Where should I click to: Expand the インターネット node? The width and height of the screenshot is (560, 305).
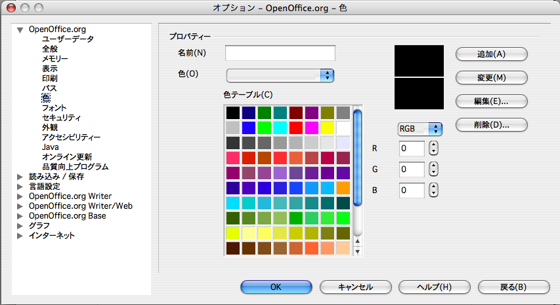point(20,236)
